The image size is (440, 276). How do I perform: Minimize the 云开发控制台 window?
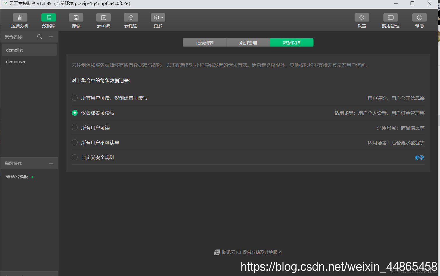pos(396,3)
